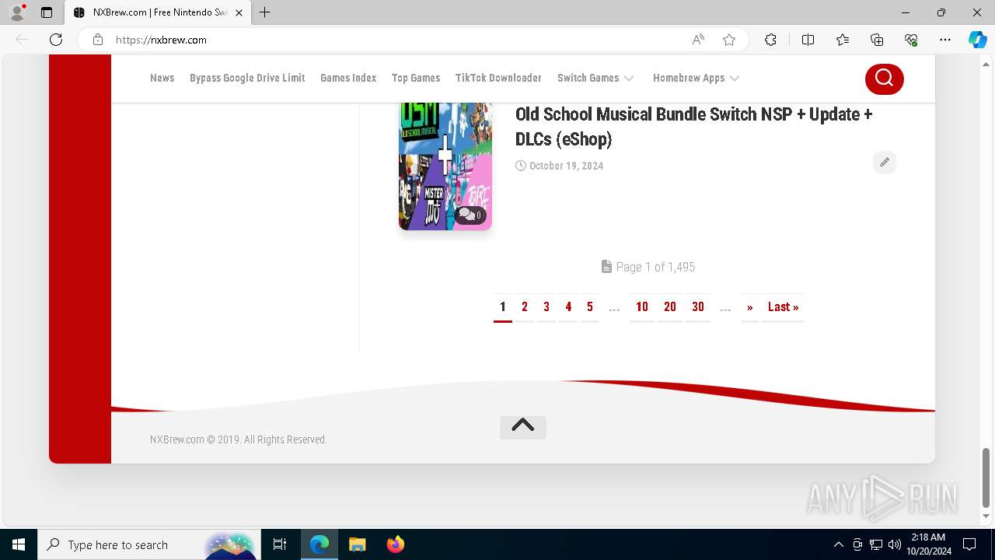Click the Old School Musical cover thumbnail
The image size is (995, 560).
tap(445, 166)
